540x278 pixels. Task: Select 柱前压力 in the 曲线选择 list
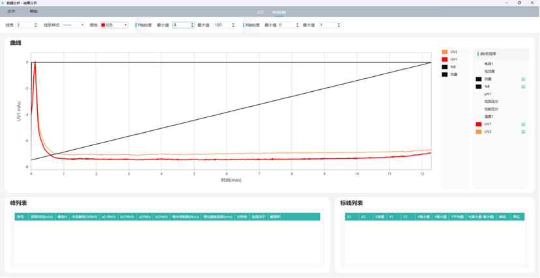[x=491, y=109]
